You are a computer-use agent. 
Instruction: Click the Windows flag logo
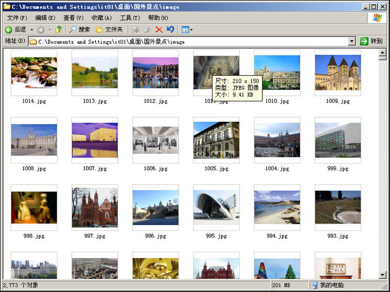(x=377, y=18)
